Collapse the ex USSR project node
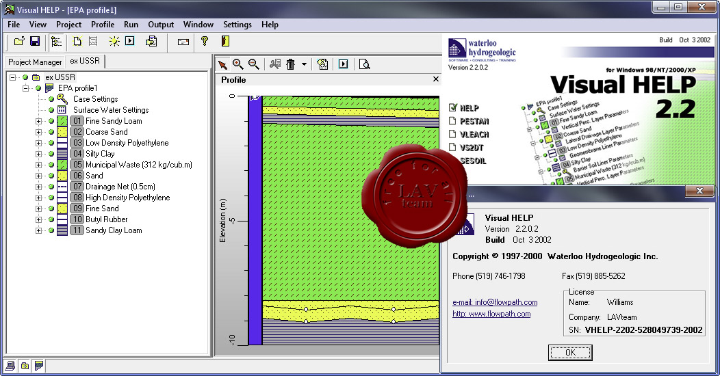The width and height of the screenshot is (720, 376). click(x=13, y=77)
